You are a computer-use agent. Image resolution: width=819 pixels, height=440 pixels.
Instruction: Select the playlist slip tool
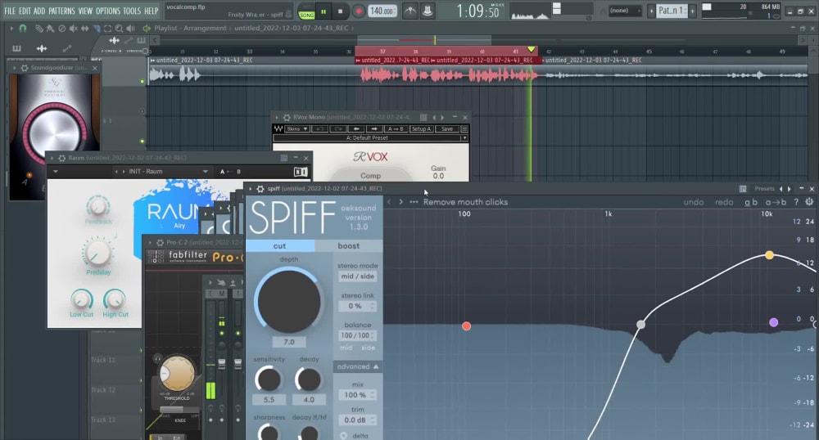(84, 29)
